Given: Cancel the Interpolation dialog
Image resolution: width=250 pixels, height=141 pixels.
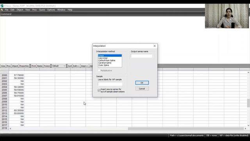Looking at the screenshot, I should point(142,89).
